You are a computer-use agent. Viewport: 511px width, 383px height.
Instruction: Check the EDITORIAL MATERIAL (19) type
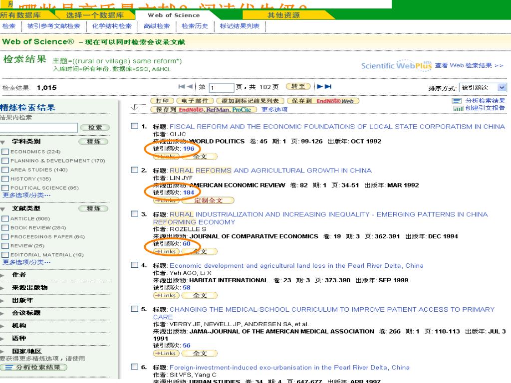point(5,255)
